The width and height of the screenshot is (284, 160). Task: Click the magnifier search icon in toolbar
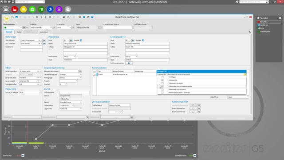64,17
